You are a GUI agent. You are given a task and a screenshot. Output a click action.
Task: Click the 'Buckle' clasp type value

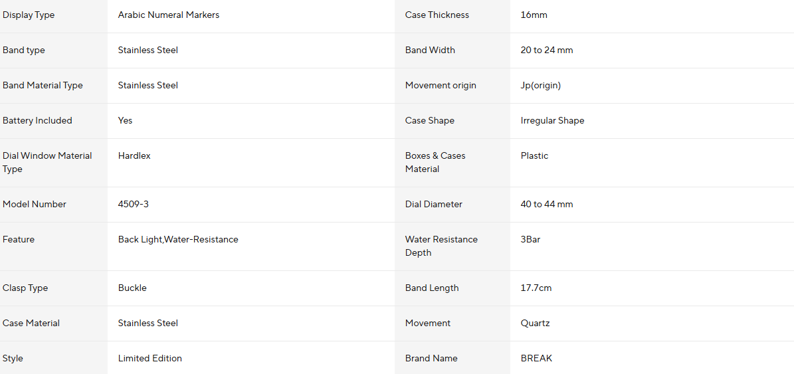(x=132, y=288)
